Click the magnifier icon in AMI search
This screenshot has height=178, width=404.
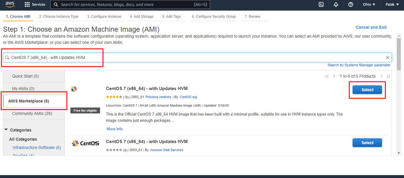tap(7, 57)
